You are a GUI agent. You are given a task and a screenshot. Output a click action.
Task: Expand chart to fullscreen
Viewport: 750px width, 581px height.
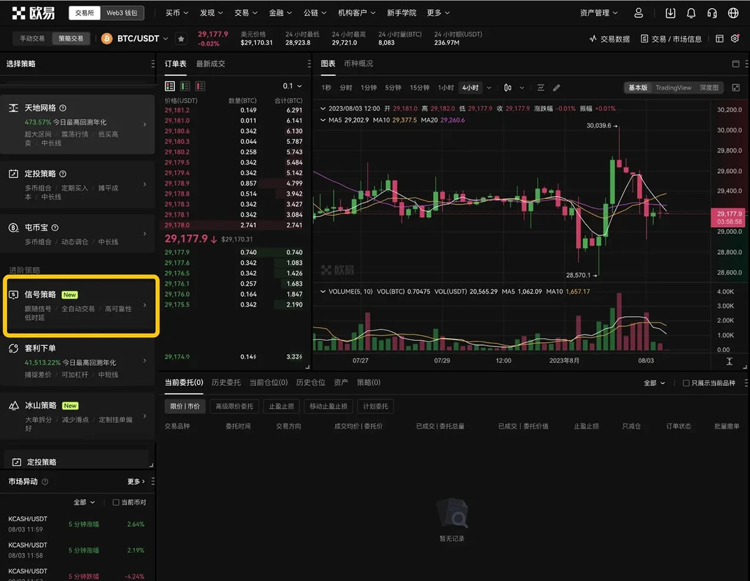(736, 88)
